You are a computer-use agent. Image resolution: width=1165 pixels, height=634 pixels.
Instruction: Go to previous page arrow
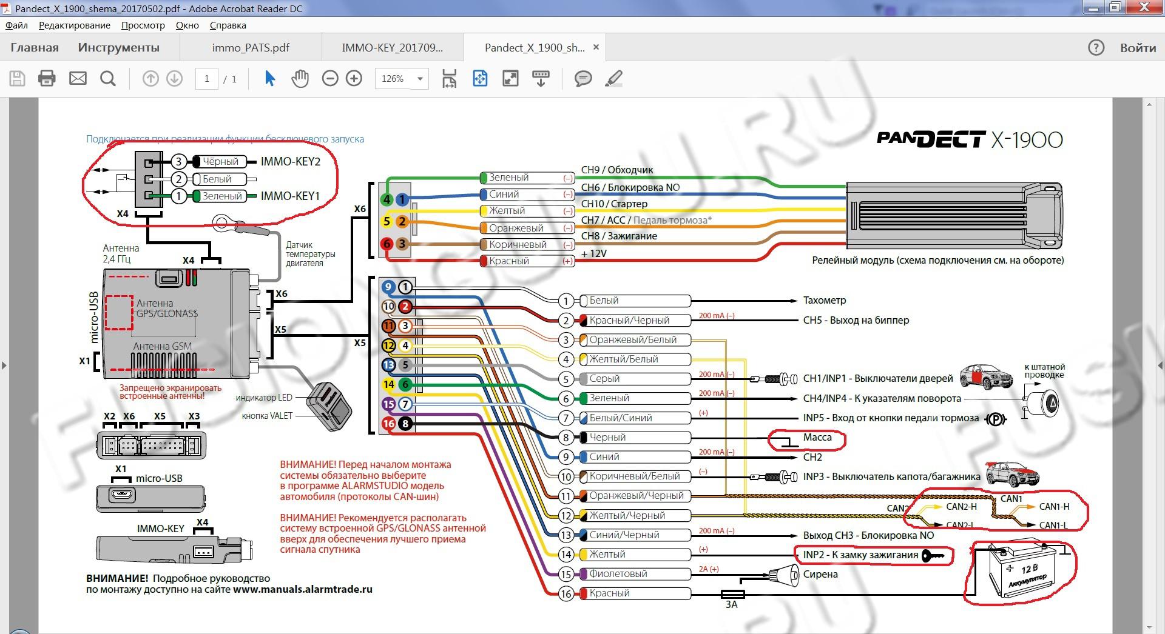(150, 79)
